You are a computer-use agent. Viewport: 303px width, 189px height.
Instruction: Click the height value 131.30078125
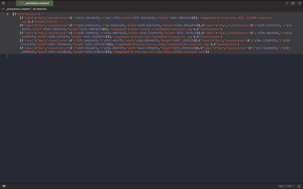click(92, 29)
